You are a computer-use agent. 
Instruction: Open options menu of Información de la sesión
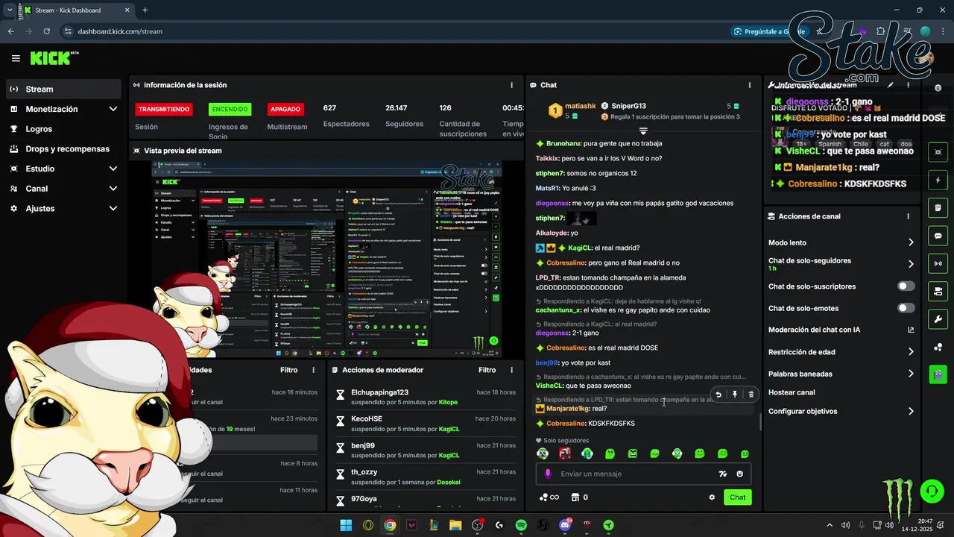[x=511, y=85]
